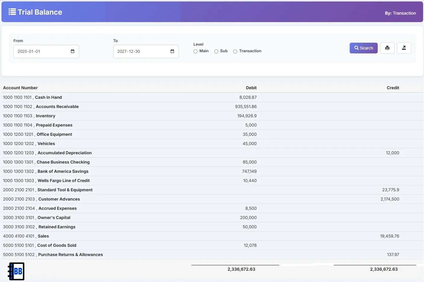Click Chase Business Checking account
The height and width of the screenshot is (282, 424).
pos(63,162)
